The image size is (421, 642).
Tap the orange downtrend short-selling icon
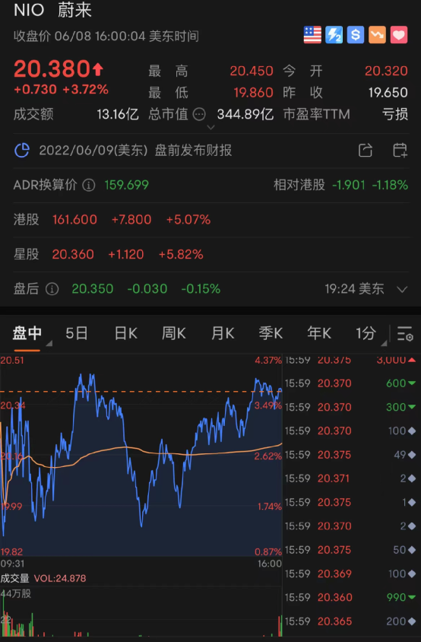click(377, 35)
